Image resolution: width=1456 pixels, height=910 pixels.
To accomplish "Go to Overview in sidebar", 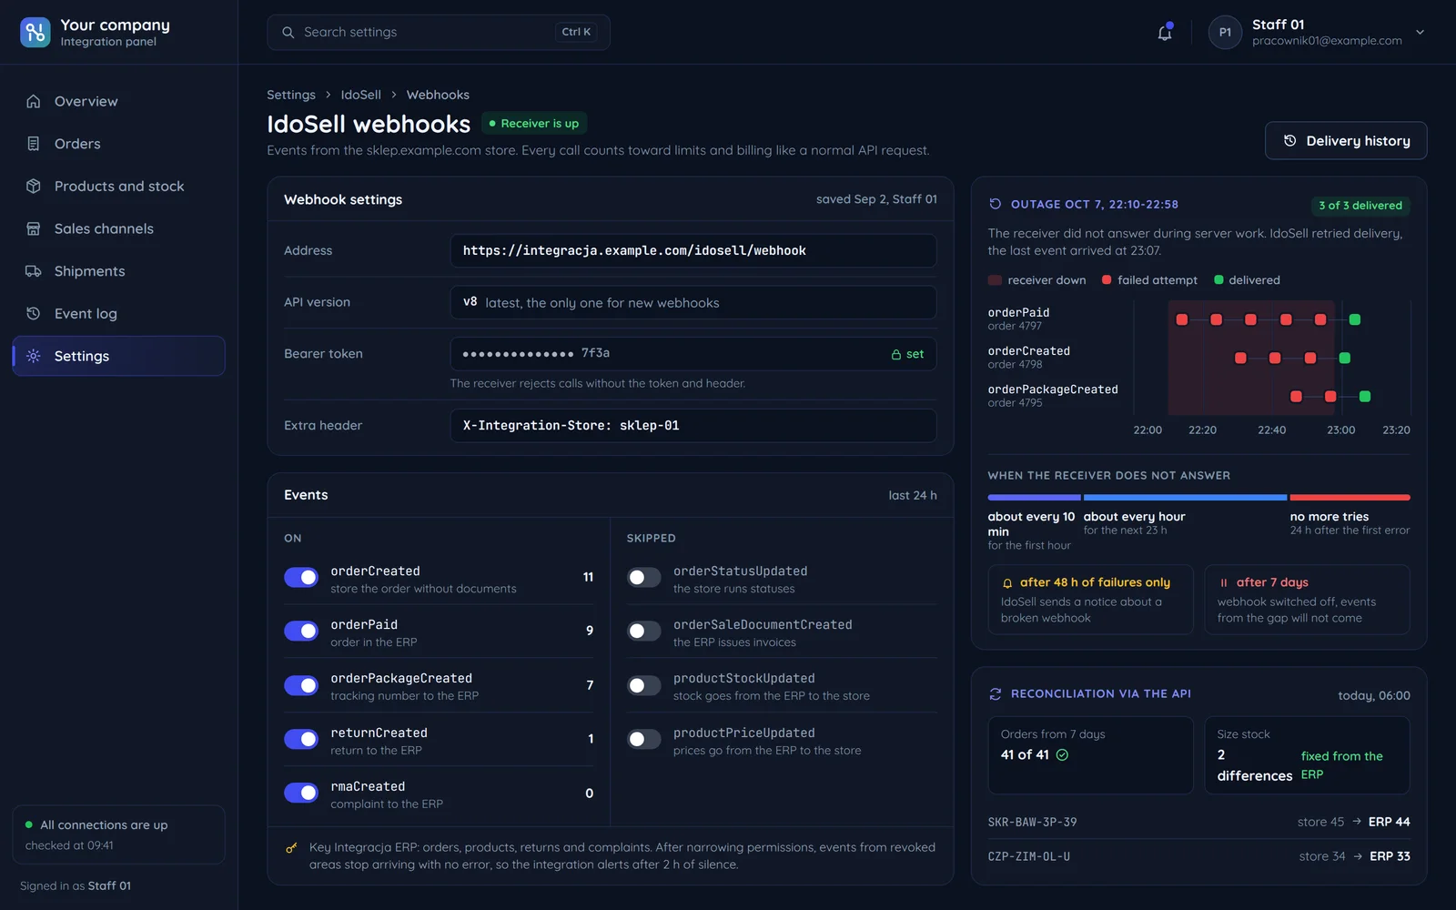I will pos(118,101).
